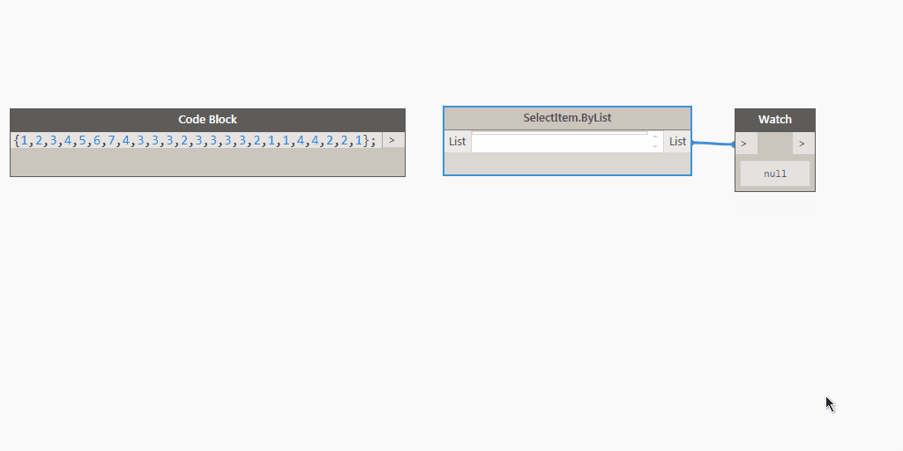Click inside the Code Block number list text

194,140
